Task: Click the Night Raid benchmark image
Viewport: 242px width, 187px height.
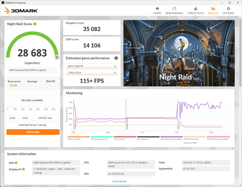Action: click(x=179, y=53)
